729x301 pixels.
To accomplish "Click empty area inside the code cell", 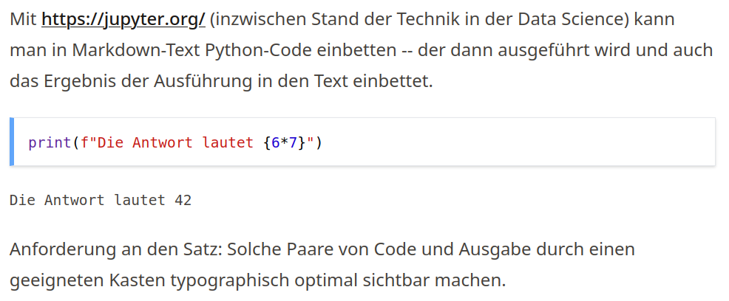I will tap(512, 142).
